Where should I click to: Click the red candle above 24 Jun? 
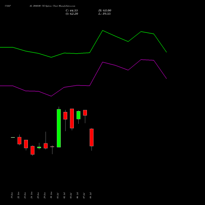coord(32,150)
